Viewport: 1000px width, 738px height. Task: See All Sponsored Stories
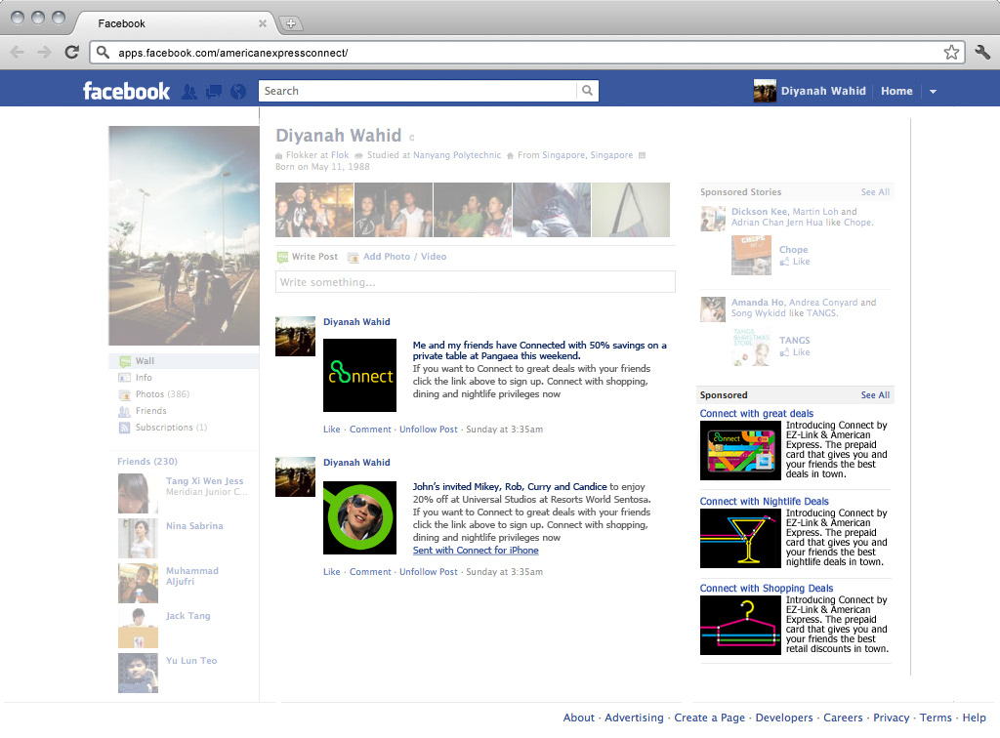875,192
